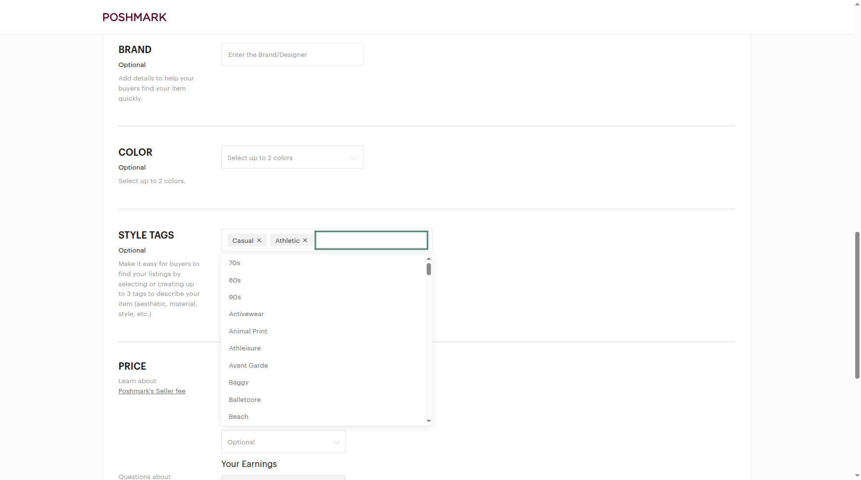
Task: Click the dropdown list's scroll-up arrow
Action: pos(429,259)
